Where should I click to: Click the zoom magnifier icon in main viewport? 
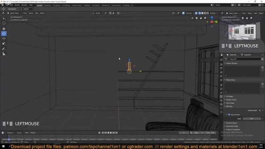pos(205,18)
